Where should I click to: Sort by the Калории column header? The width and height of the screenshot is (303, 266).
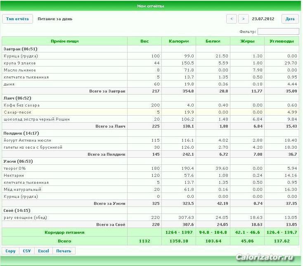tap(179, 41)
